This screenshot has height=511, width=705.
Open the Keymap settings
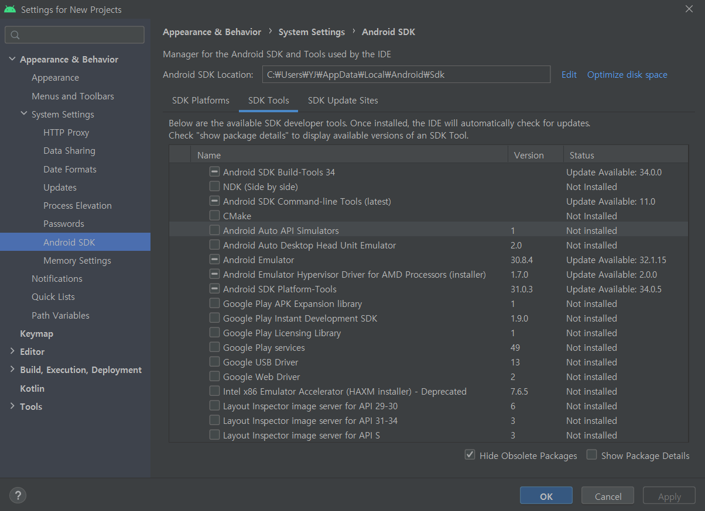click(x=36, y=333)
